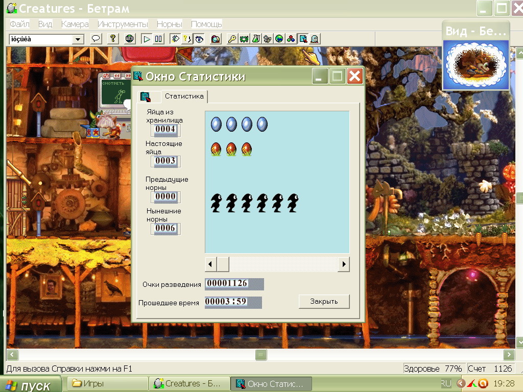The image size is (523, 392).
Task: Open the WEB globe toolbar icon
Action: [x=130, y=39]
